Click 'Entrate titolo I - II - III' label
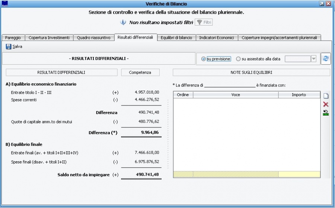335x208 pixels. coord(31,92)
